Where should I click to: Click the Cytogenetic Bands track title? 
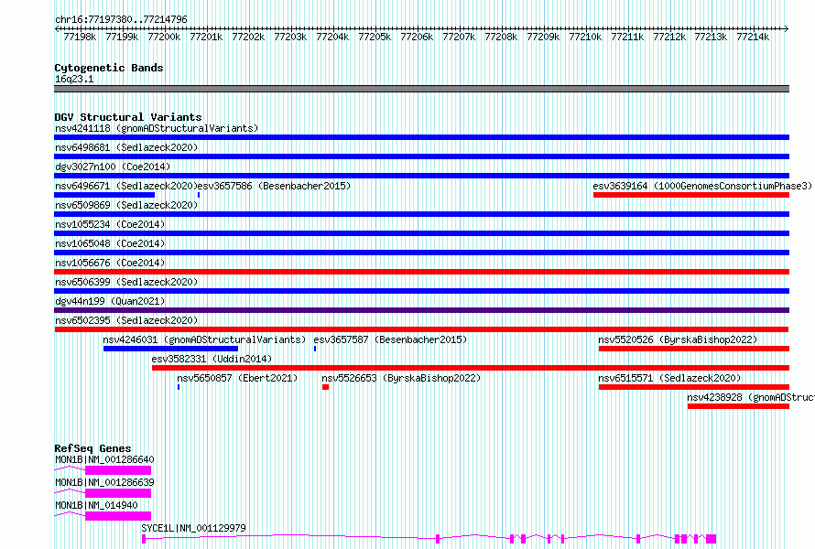click(x=109, y=68)
